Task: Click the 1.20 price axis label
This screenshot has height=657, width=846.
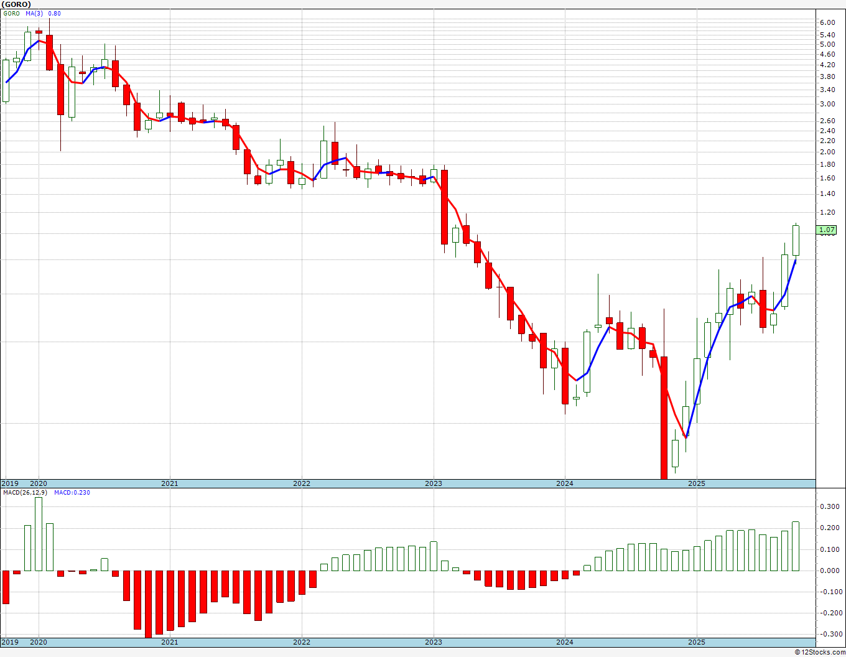Action: [x=827, y=212]
